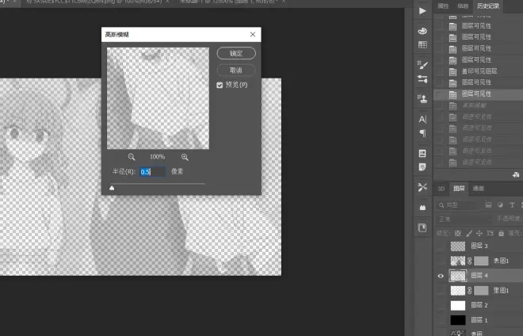Select the 历史记录 tab
Image resolution: width=523 pixels, height=336 pixels.
(488, 6)
